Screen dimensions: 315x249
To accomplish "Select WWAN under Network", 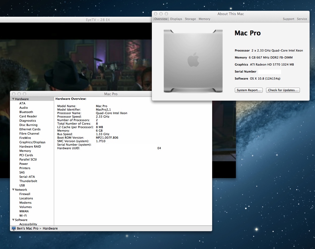I will point(24,211).
